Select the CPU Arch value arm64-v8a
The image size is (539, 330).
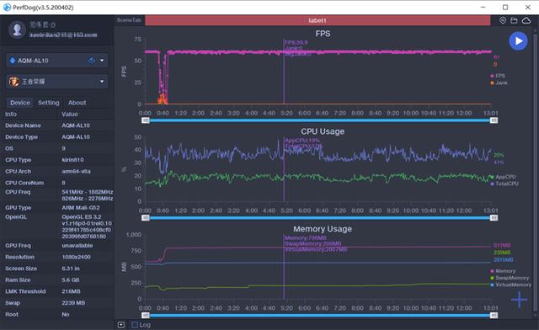77,171
